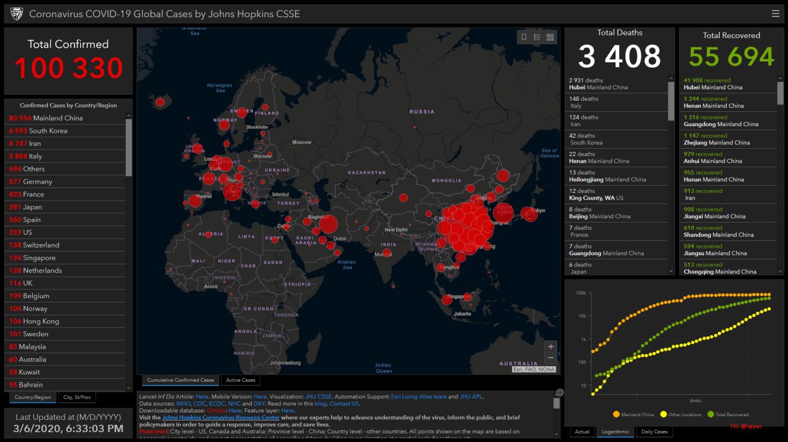Open the blog link

(x=321, y=403)
